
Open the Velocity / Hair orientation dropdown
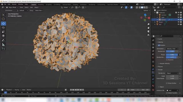(172, 49)
